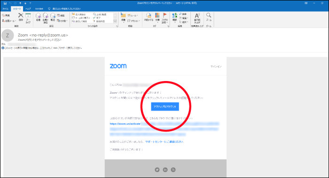Choose the 完了 (Done) quick step
Screen dimensions: 329x178
[x=97, y=18]
